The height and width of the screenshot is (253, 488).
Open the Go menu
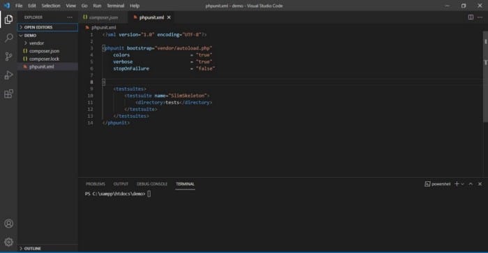(84, 6)
